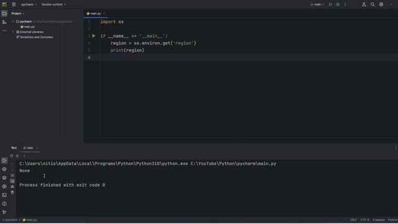Image resolution: width=398 pixels, height=224 pixels.
Task: Click the print console output icon
Action: click(12, 187)
